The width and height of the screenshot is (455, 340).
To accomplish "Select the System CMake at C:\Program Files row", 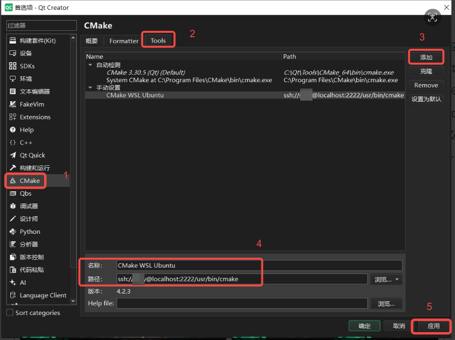I will pos(245,80).
